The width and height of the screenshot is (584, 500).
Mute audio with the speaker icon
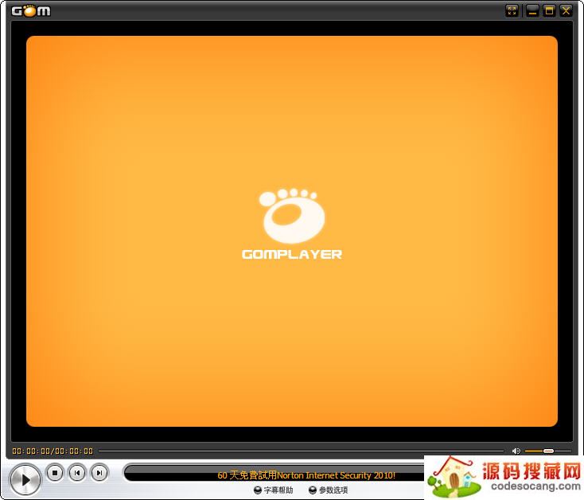tap(516, 451)
